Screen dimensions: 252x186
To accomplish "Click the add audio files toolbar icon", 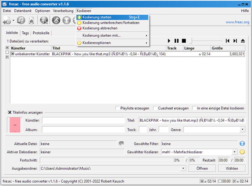I will [7, 20].
